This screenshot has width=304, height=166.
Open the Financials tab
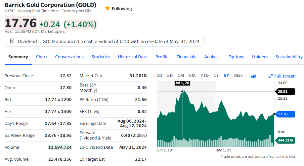(x=186, y=57)
